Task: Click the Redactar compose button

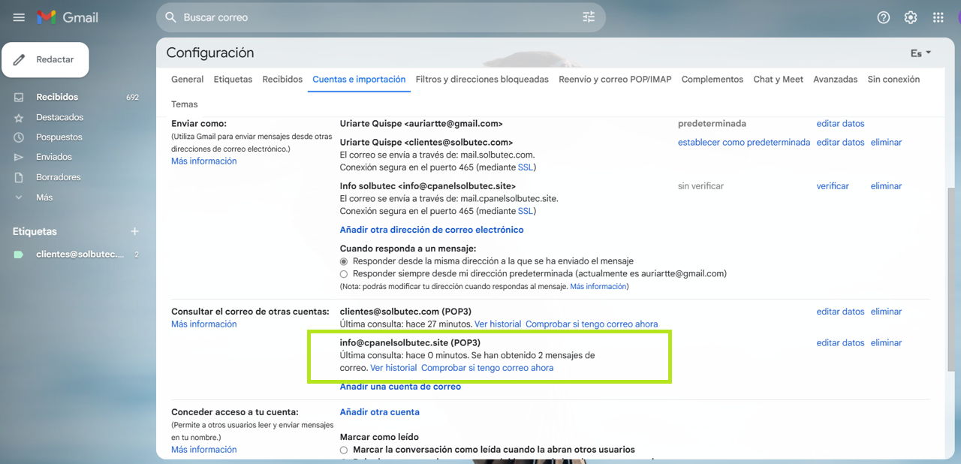Action: tap(46, 59)
